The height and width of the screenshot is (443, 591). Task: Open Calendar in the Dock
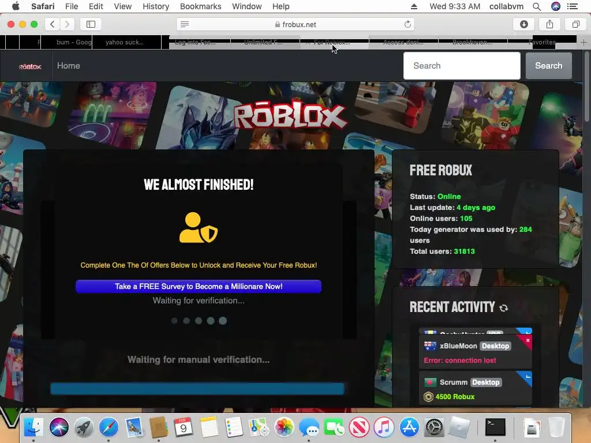point(184,427)
